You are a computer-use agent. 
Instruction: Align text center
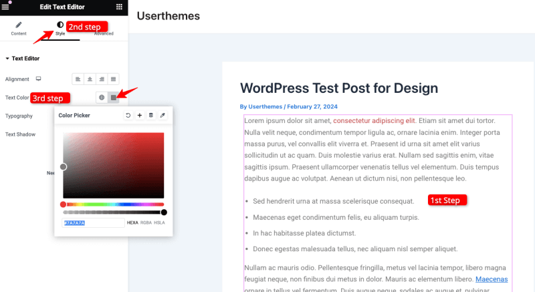click(x=90, y=79)
